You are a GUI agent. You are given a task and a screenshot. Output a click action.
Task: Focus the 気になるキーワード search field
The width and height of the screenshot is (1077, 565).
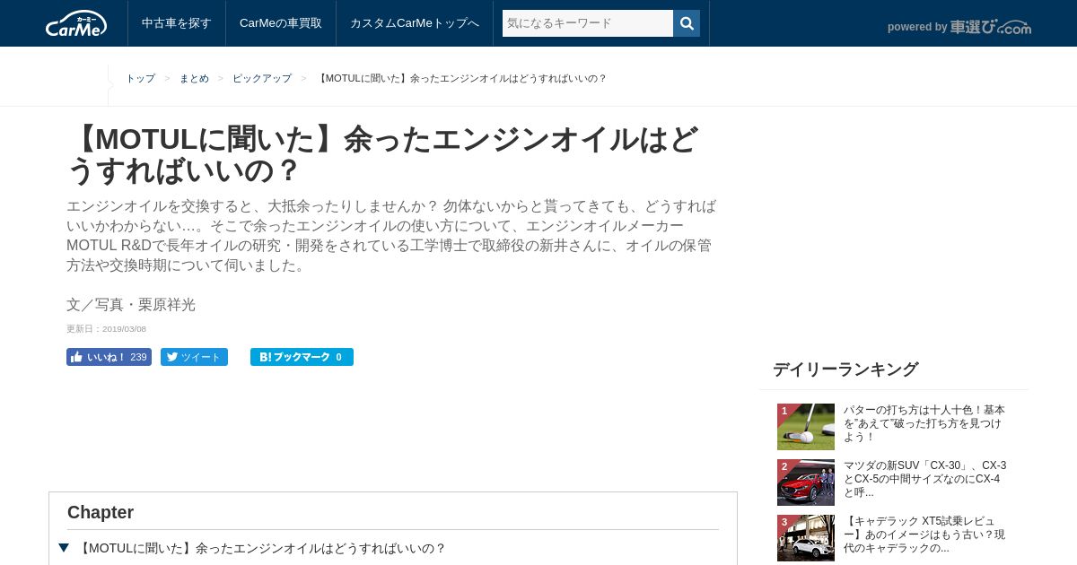point(588,23)
